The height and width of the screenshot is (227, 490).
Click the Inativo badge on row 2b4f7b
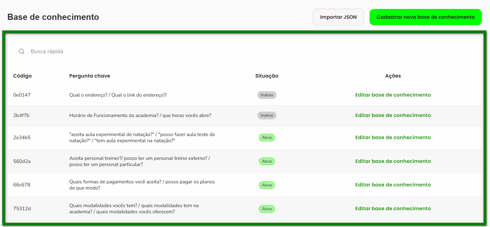point(267,116)
